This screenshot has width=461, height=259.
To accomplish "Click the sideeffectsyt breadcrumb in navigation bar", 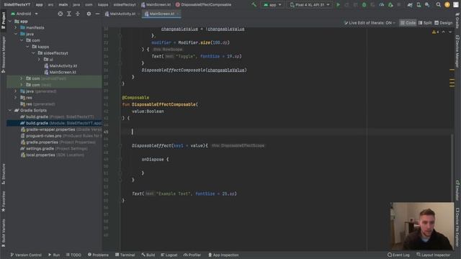I will pos(125,5).
